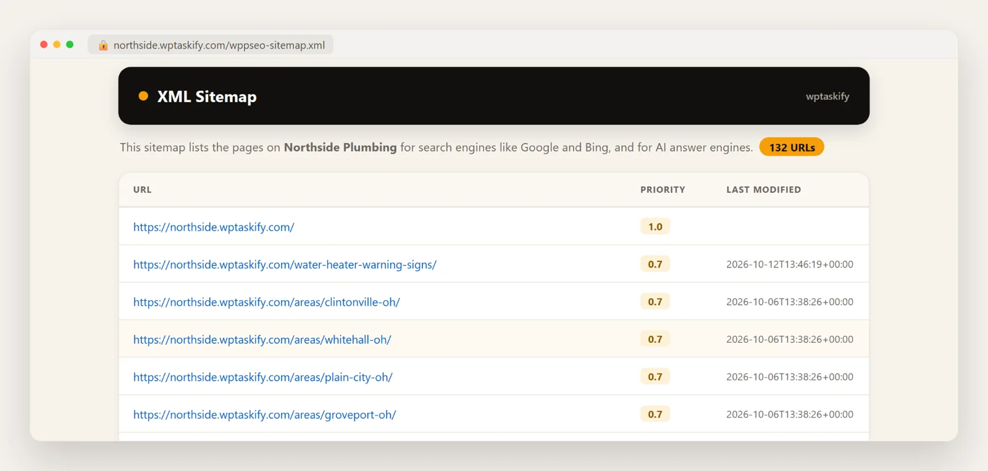Viewport: 988px width, 471px height.
Task: Click the 0.7 priority for water-heater-warning-signs
Action: 655,264
